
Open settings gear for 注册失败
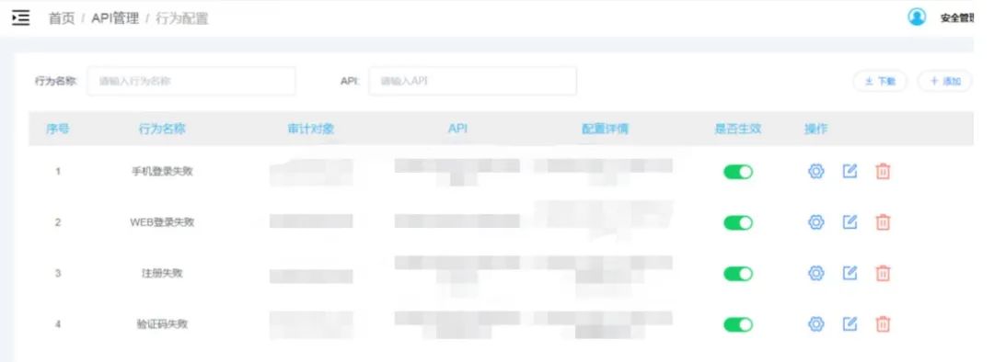point(815,273)
